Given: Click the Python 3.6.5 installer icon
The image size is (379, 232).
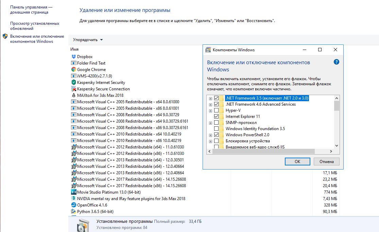Looking at the screenshot, I should pyautogui.click(x=74, y=212).
